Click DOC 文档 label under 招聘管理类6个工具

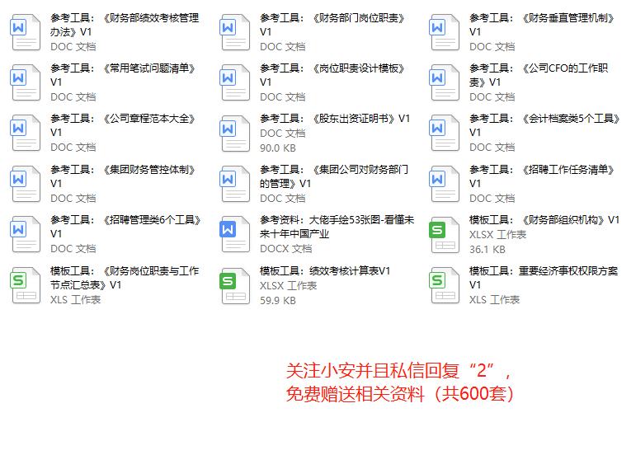[x=73, y=249]
